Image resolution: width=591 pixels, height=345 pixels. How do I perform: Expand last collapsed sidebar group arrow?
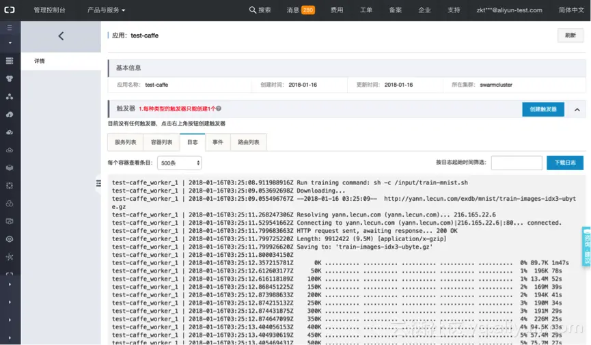pyautogui.click(x=10, y=337)
